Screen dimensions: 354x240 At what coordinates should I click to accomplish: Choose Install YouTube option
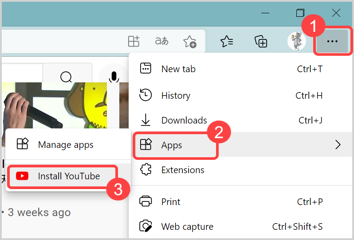(x=68, y=176)
